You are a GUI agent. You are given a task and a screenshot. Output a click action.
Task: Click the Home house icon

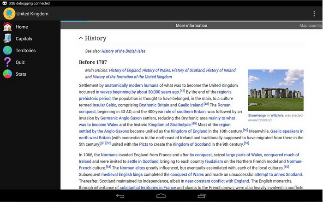click(x=8, y=27)
